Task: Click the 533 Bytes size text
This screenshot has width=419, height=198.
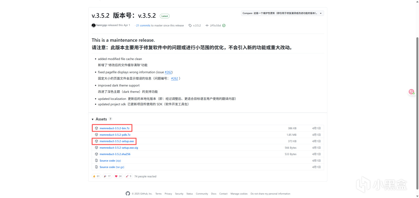Action: point(291,154)
